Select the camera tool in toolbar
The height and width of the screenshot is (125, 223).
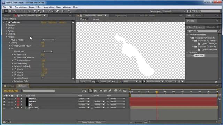point(24,11)
